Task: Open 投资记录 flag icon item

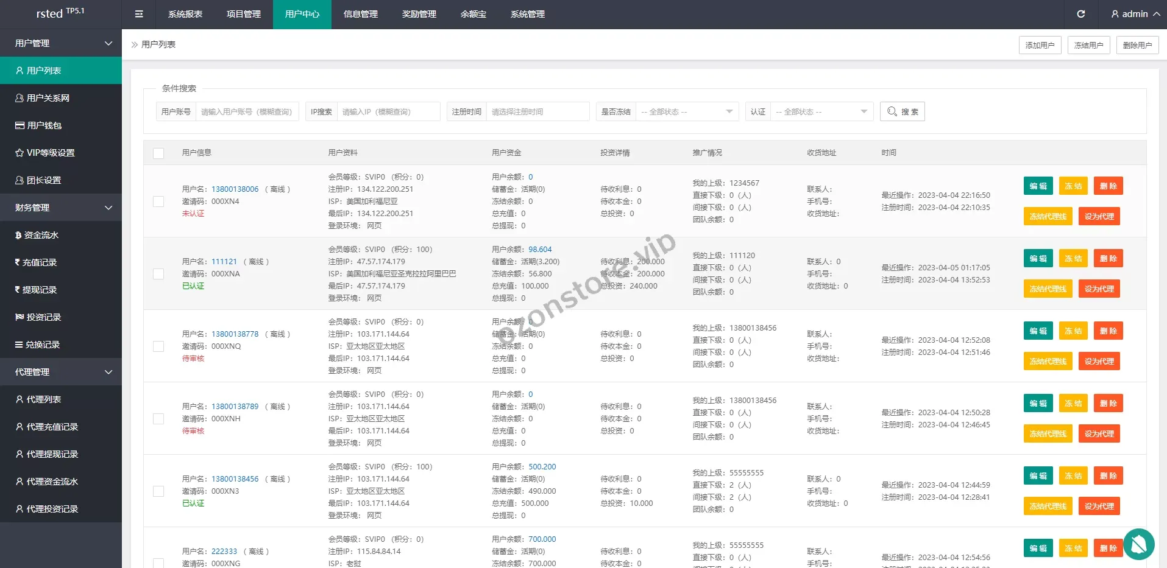Action: tap(38, 317)
